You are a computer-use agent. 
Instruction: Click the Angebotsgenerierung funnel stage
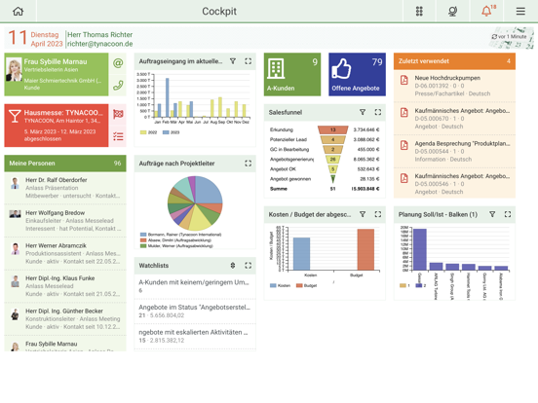coord(332,159)
